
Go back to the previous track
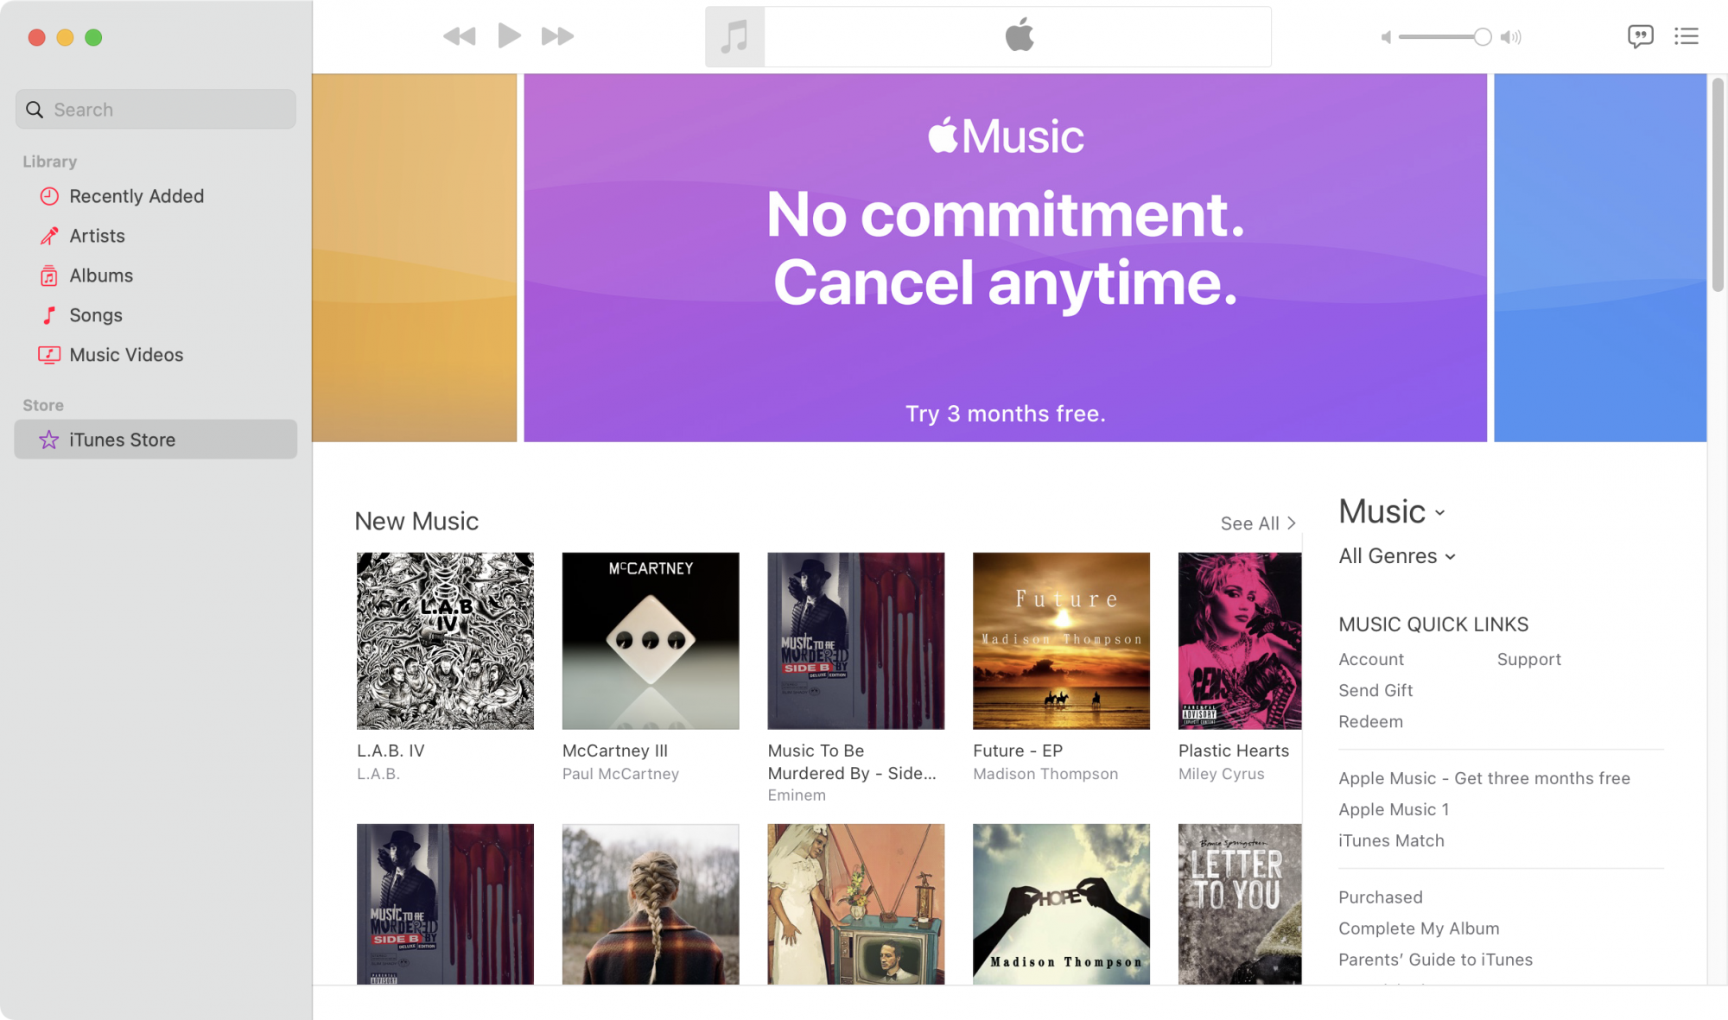click(459, 36)
